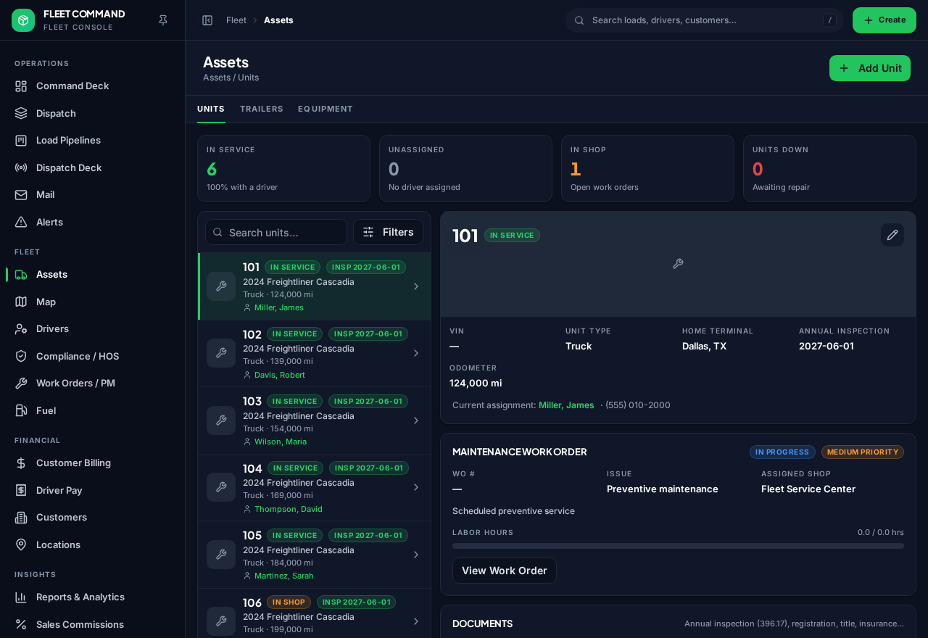Click the global search loads, drivers, customers field
This screenshot has width=928, height=638.
[x=704, y=20]
